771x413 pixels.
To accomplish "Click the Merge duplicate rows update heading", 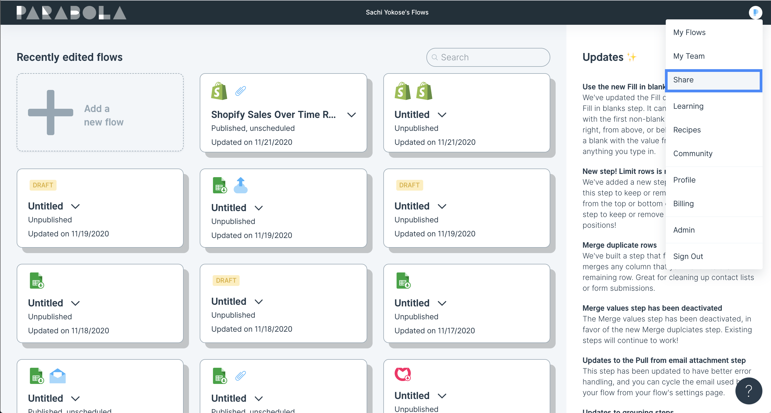I will (x=619, y=245).
